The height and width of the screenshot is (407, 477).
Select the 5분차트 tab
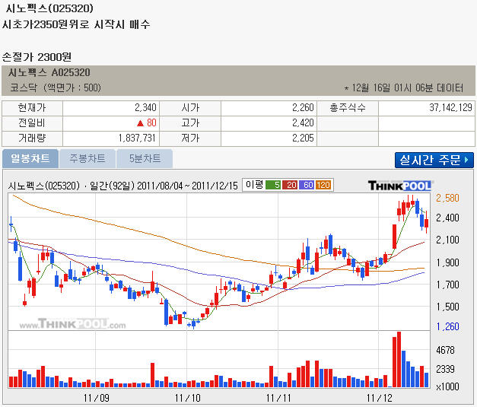[x=145, y=158]
